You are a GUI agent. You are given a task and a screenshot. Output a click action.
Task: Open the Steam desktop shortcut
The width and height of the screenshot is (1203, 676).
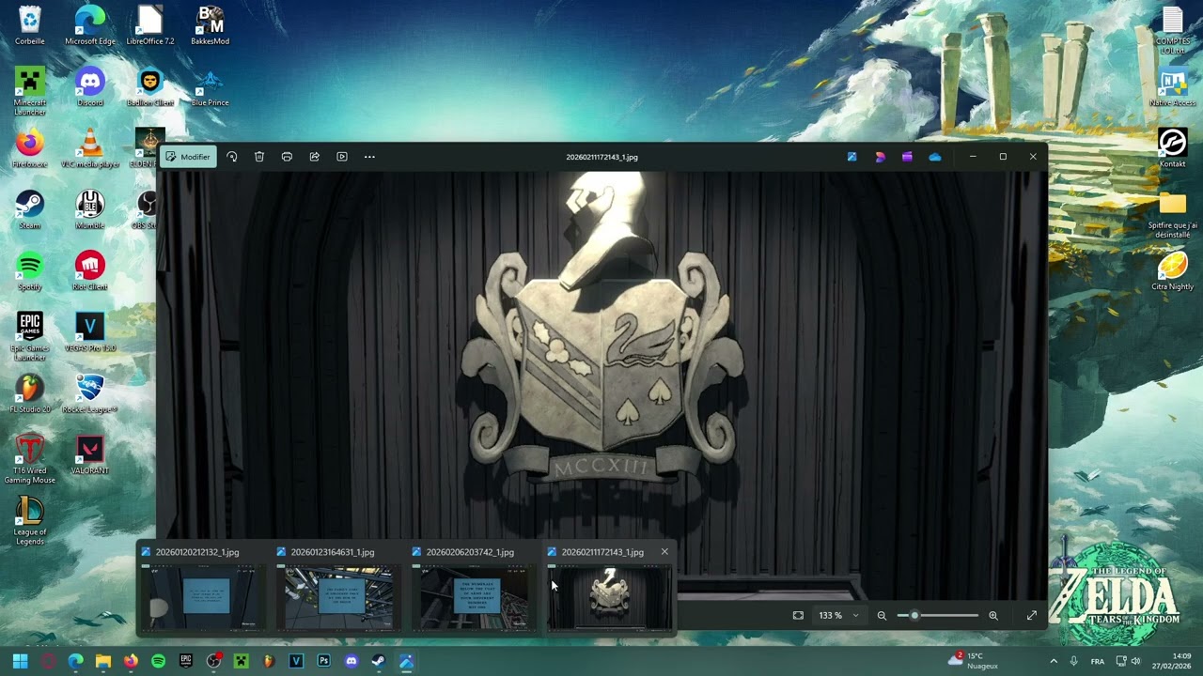click(30, 209)
